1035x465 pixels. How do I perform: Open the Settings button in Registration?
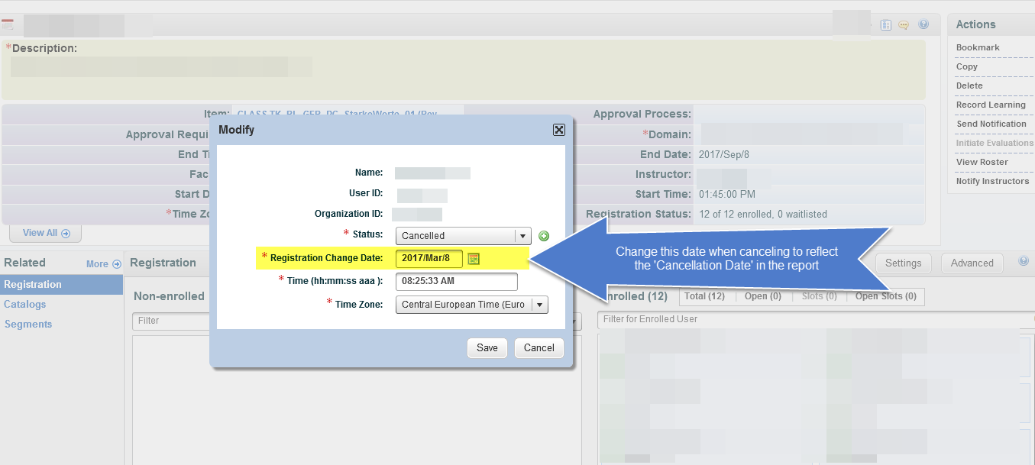tap(904, 263)
